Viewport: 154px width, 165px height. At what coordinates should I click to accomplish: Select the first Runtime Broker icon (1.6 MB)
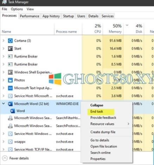(10, 56)
